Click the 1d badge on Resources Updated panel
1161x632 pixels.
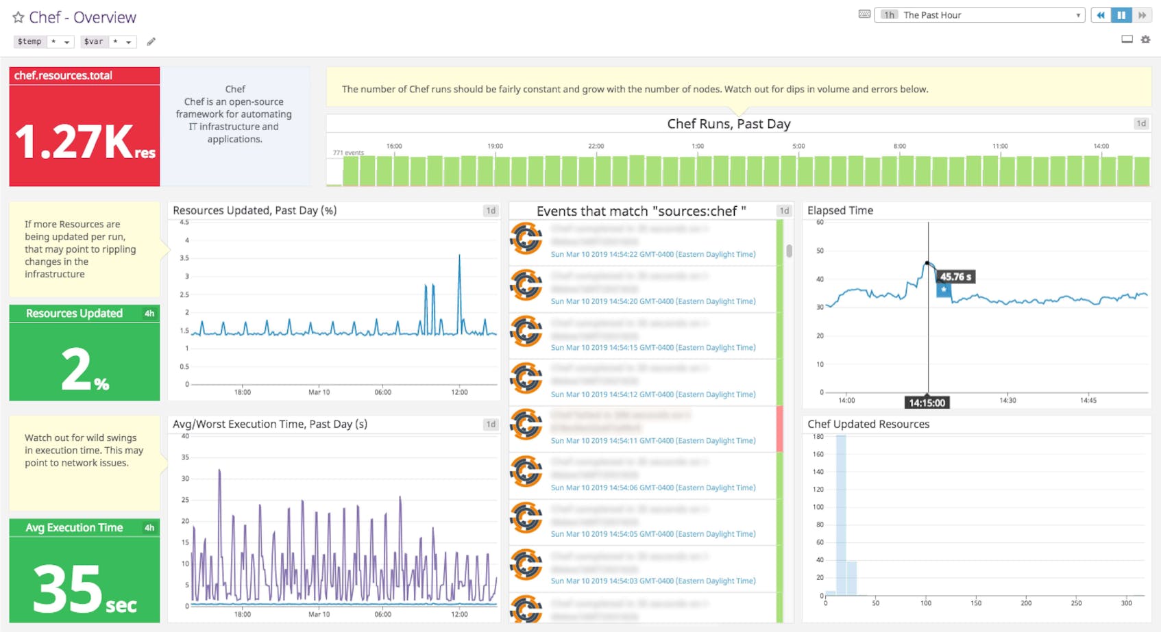pos(491,211)
